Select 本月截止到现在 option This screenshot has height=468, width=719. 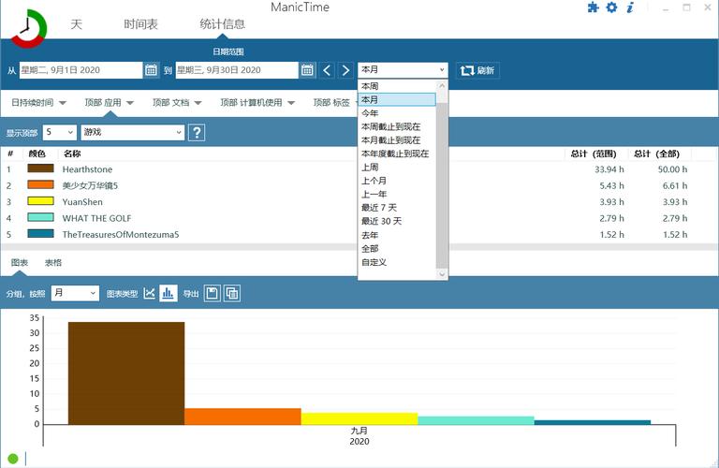[397, 140]
